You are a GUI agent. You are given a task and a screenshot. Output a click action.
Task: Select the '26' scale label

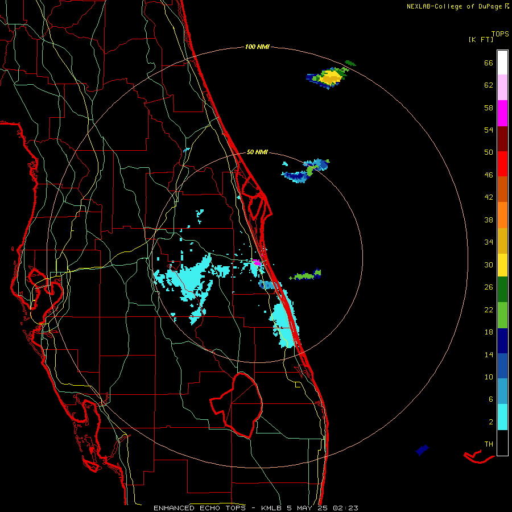(489, 287)
